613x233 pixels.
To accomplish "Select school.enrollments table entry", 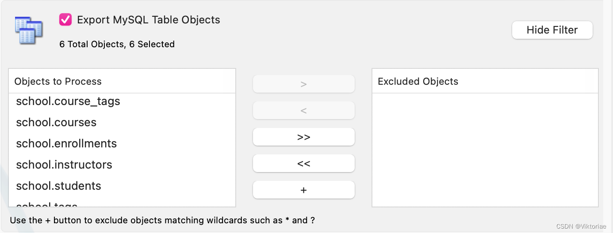I will (x=122, y=143).
